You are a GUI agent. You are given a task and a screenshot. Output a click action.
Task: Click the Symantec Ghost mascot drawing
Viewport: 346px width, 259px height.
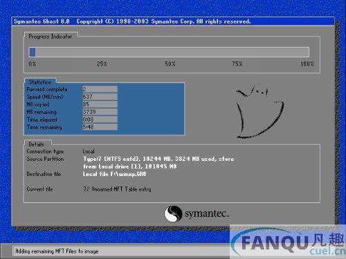[x=259, y=112]
